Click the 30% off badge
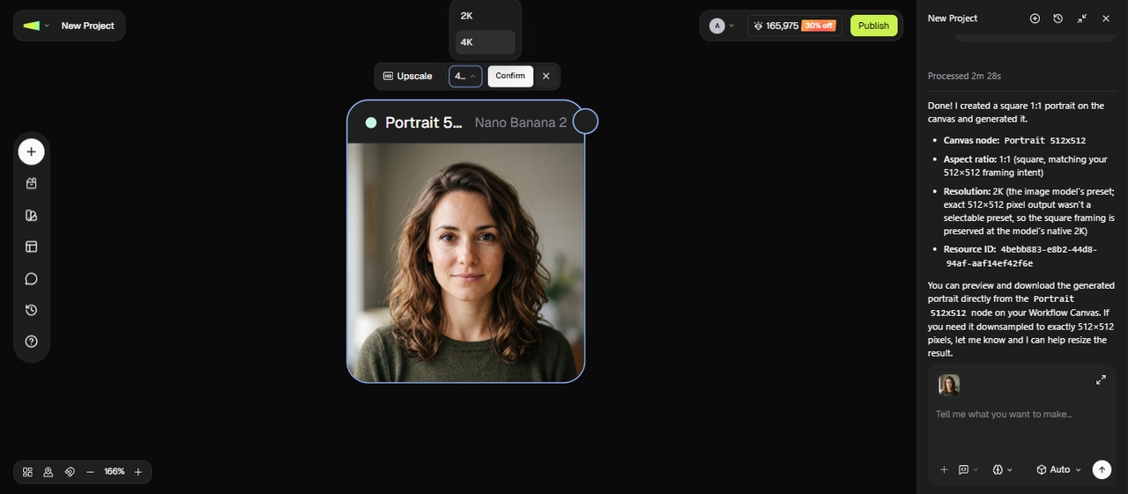The height and width of the screenshot is (494, 1128). (819, 26)
